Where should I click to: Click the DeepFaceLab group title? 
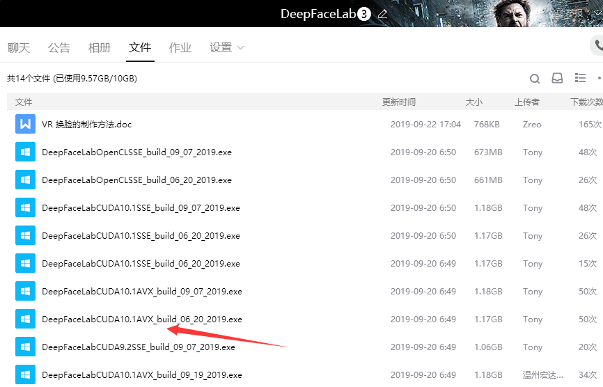pos(318,14)
